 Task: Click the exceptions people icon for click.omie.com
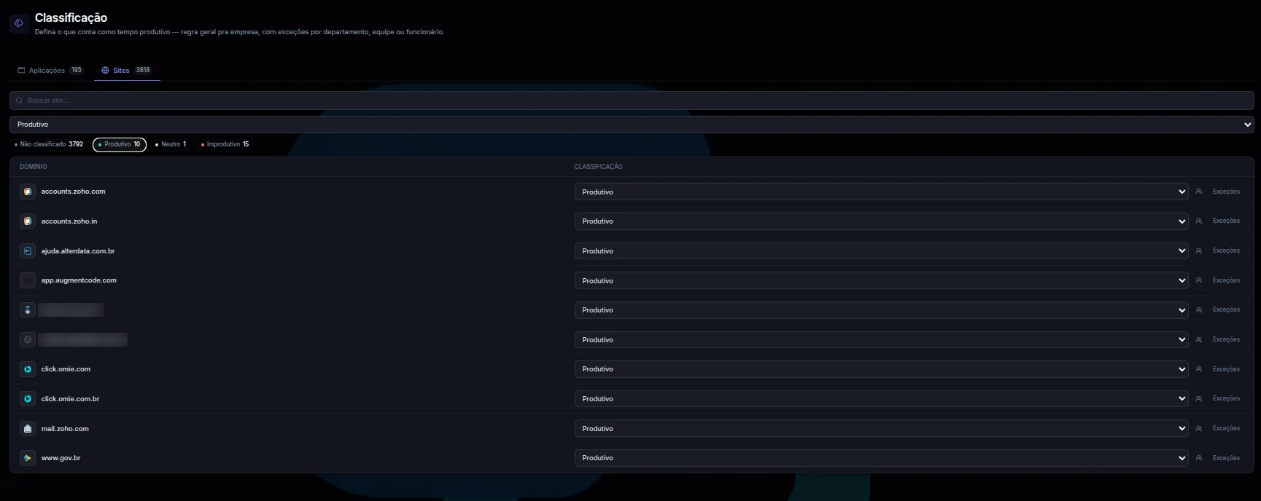[x=1198, y=369]
